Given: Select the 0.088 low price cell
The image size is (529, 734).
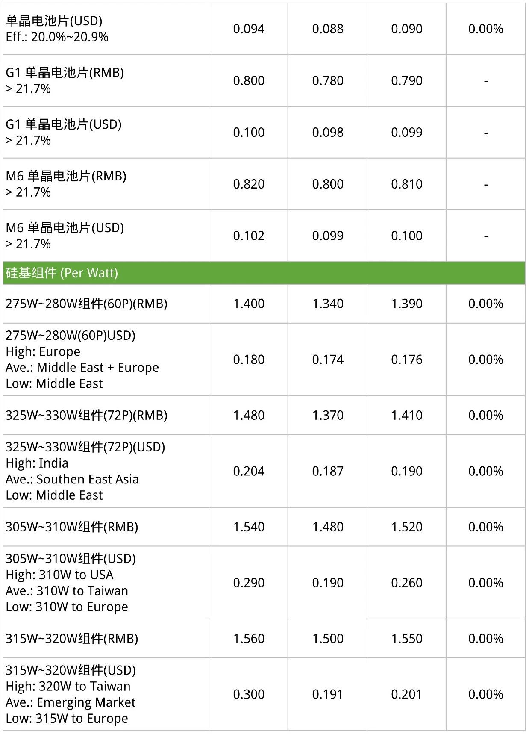Looking at the screenshot, I should pos(328,29).
